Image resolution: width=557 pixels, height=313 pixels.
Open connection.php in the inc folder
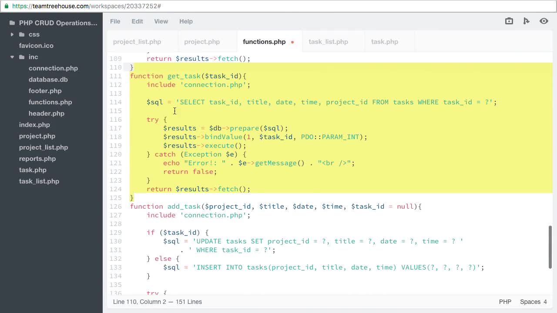tap(53, 68)
